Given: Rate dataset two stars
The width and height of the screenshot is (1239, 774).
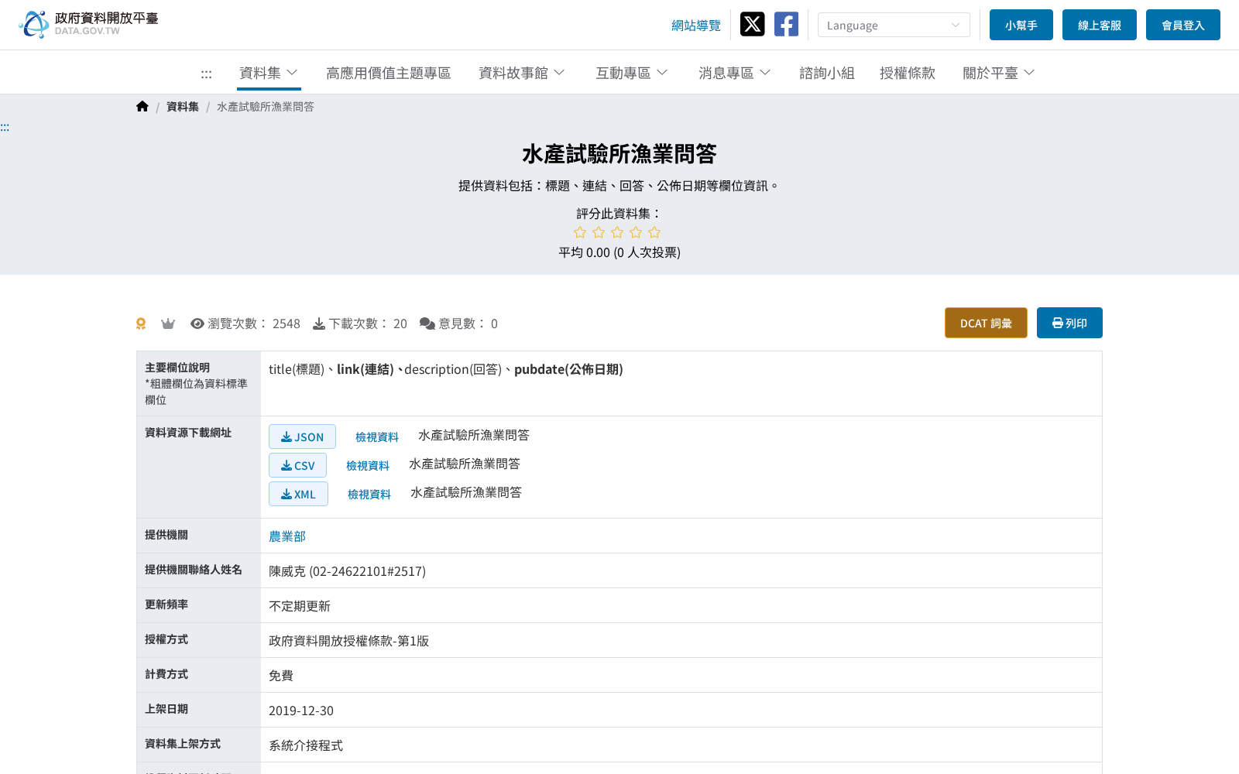Looking at the screenshot, I should pyautogui.click(x=599, y=232).
